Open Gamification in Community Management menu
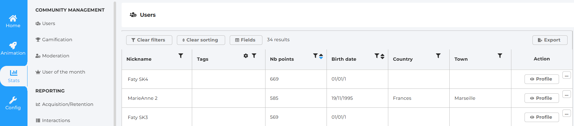This screenshot has height=126, width=574. tap(57, 40)
